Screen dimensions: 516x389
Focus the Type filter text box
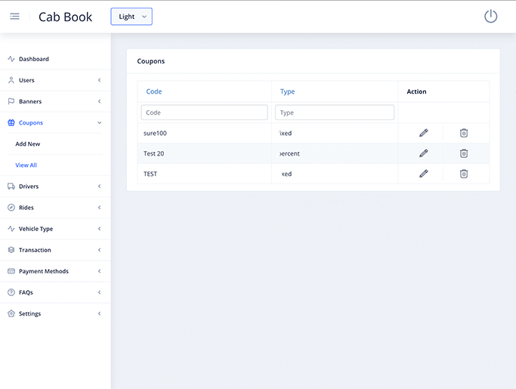click(335, 113)
